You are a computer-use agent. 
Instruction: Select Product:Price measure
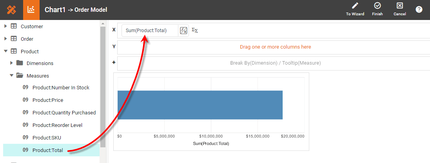(47, 100)
